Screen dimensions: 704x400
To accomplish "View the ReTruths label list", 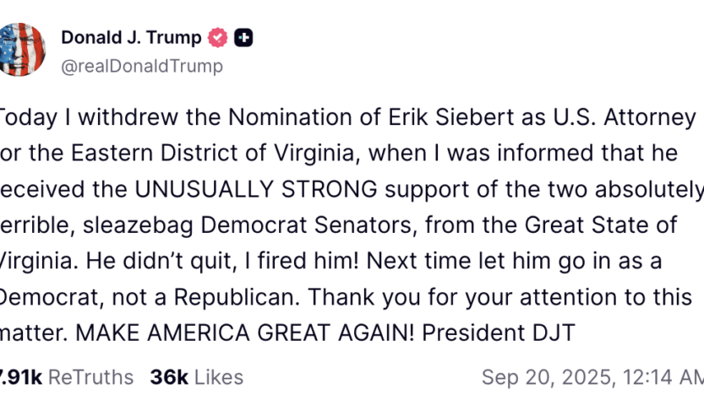I will click(x=90, y=376).
